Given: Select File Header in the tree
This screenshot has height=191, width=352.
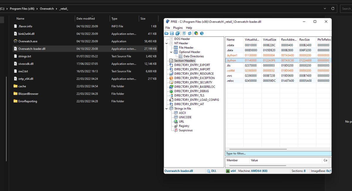Looking at the screenshot, I should pos(186,48).
